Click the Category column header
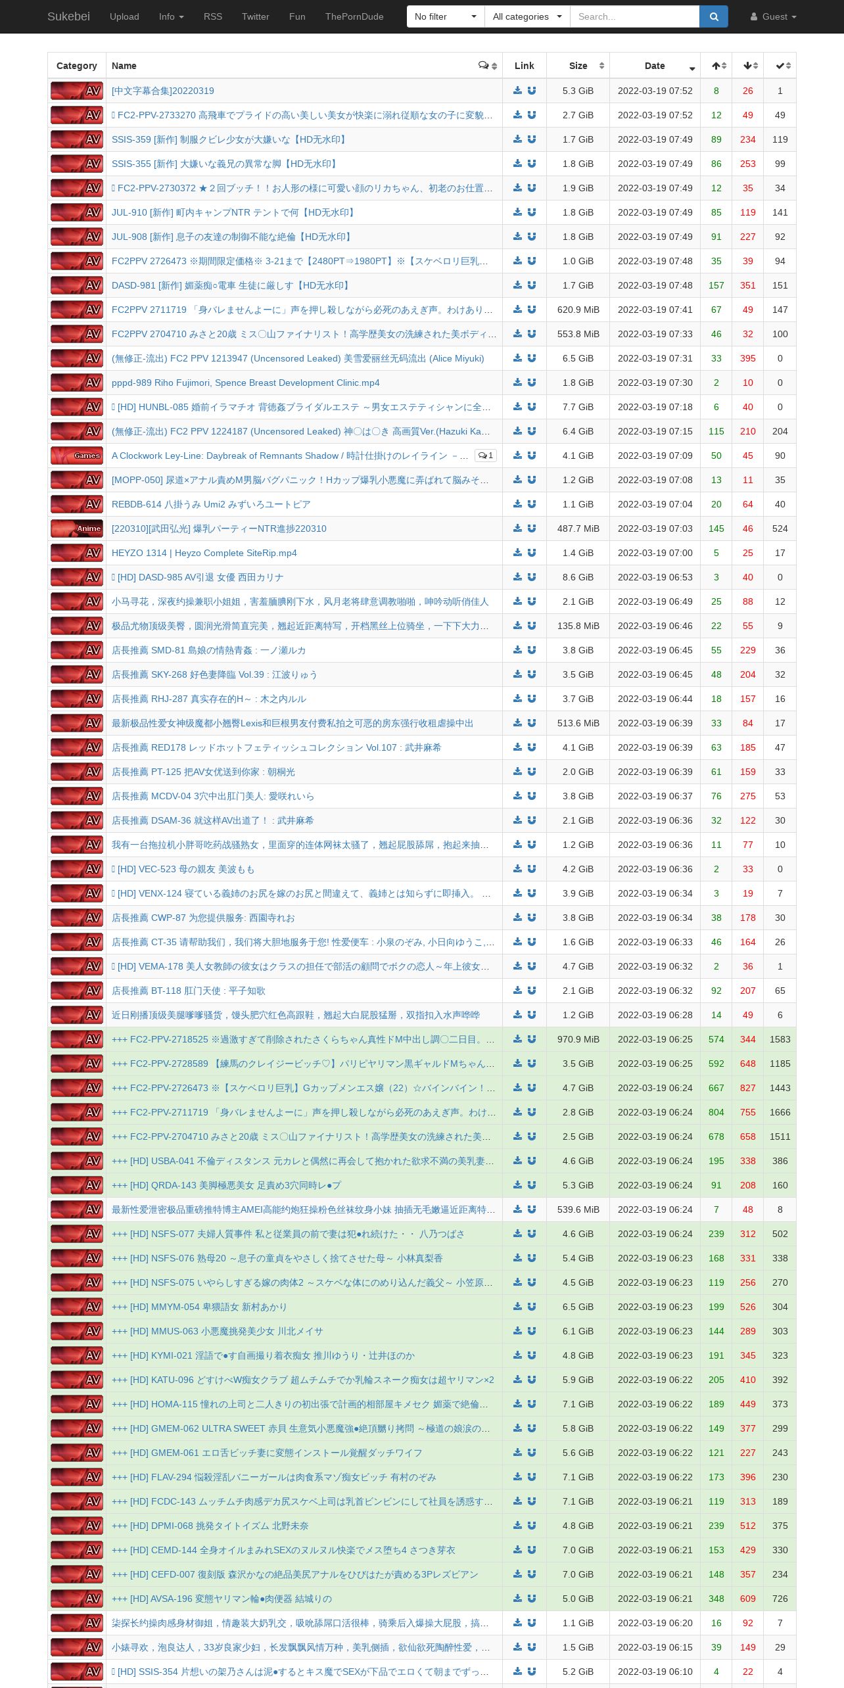Image resolution: width=844 pixels, height=1688 pixels. (77, 66)
